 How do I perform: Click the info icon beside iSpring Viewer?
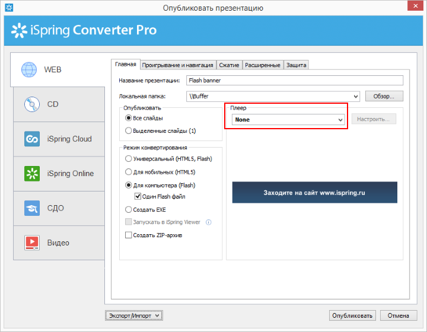(209, 222)
